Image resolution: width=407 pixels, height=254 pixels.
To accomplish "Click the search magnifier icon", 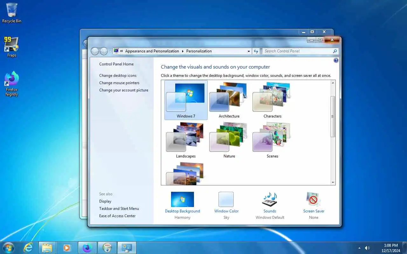I will (335, 51).
